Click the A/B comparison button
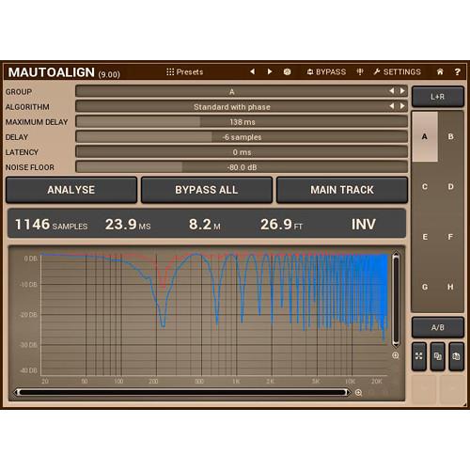The height and width of the screenshot is (470, 470). point(437,327)
